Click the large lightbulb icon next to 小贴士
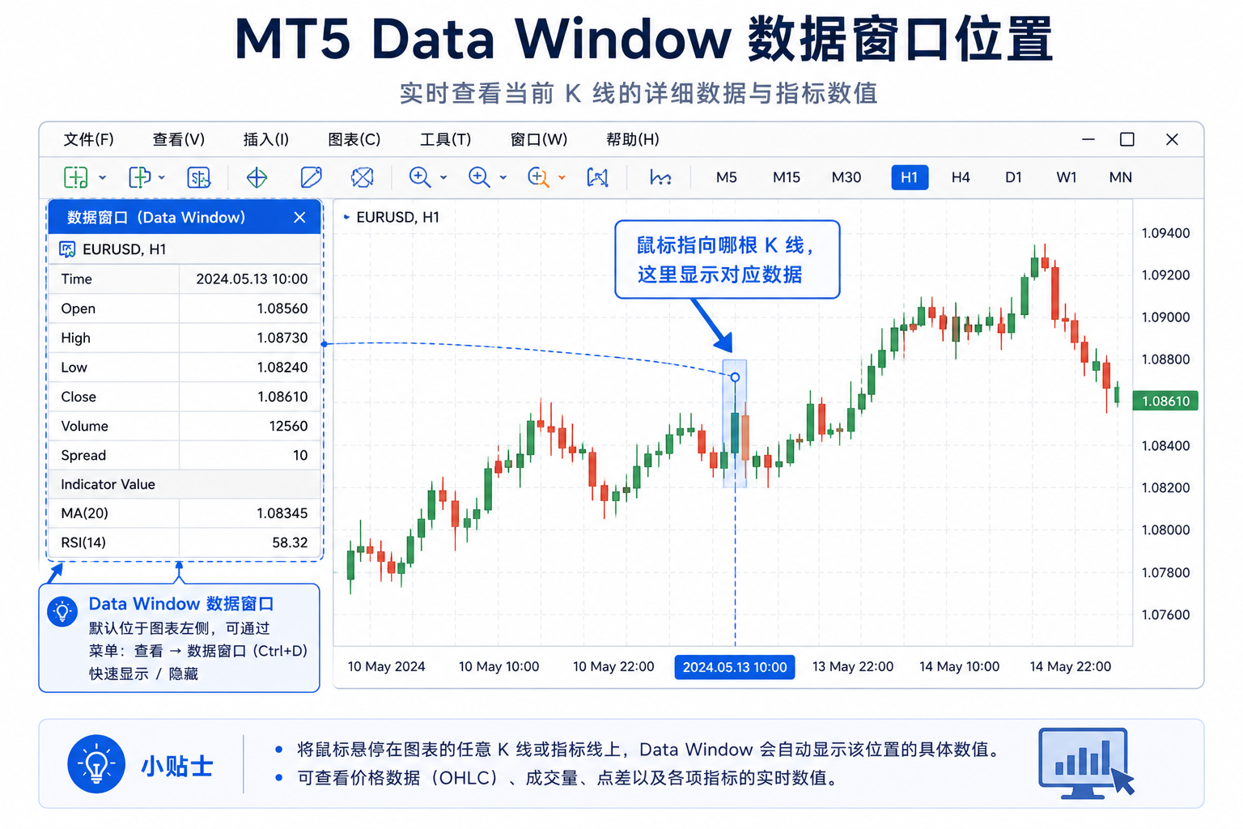 click(96, 764)
